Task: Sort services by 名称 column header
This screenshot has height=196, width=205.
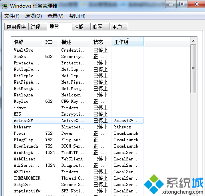Action: 27,42
